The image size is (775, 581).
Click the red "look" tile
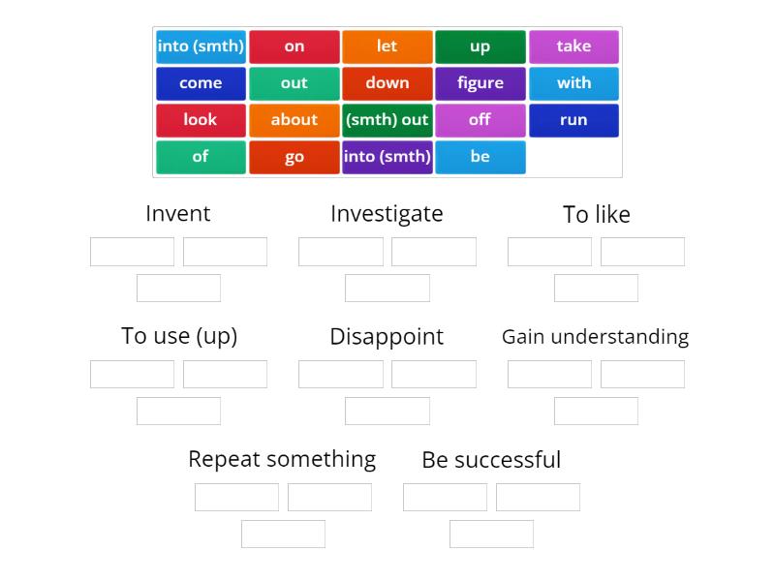coord(201,119)
